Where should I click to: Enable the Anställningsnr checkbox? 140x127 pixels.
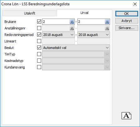pyautogui.click(x=39, y=28)
